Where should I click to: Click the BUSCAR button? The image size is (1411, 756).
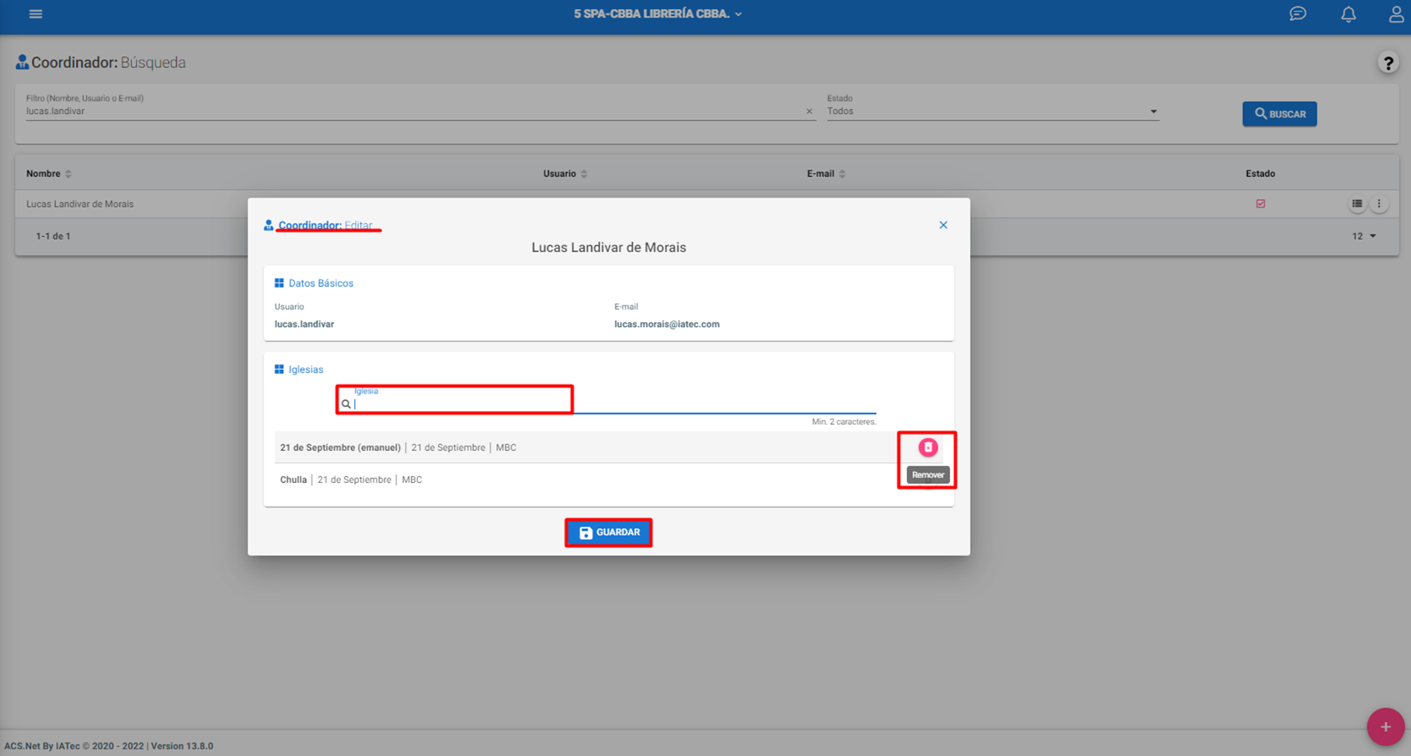[x=1279, y=114]
